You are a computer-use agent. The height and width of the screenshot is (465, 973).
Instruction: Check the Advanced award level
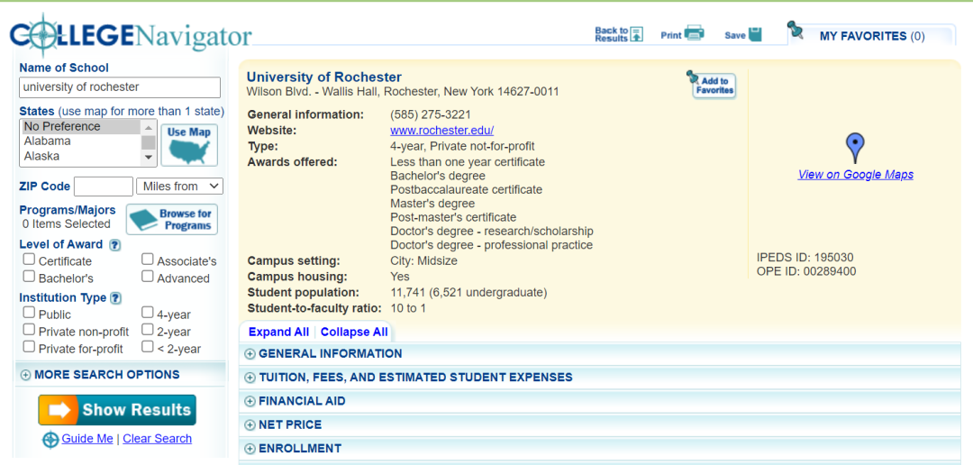(147, 277)
